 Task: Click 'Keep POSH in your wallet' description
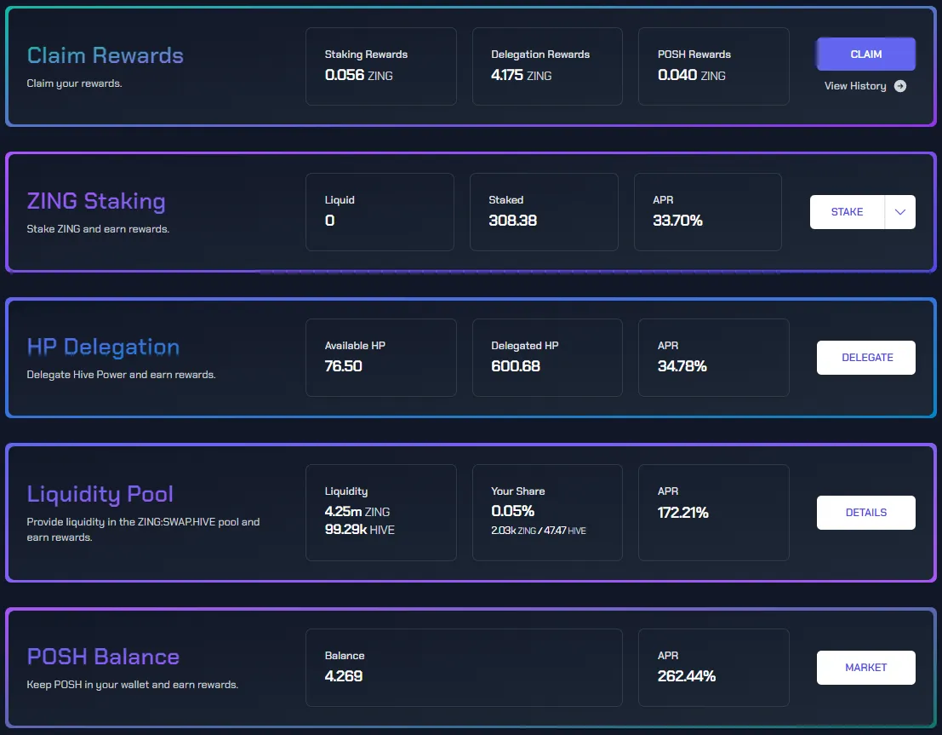point(132,685)
